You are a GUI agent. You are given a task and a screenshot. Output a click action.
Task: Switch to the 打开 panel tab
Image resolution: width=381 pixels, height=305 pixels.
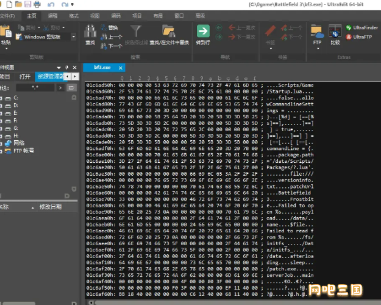click(24, 77)
